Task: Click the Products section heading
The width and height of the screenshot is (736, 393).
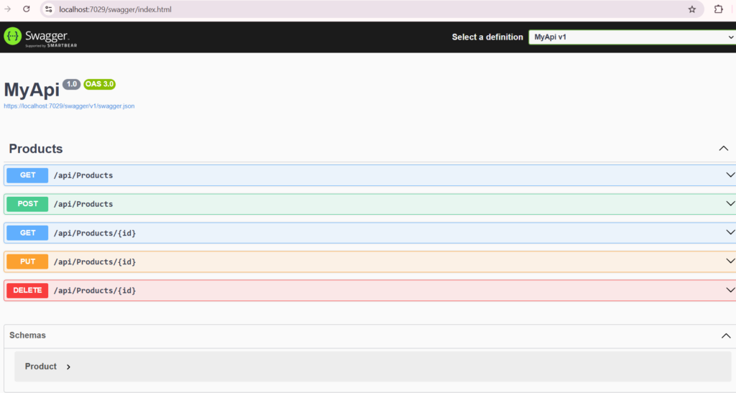Action: [x=36, y=149]
